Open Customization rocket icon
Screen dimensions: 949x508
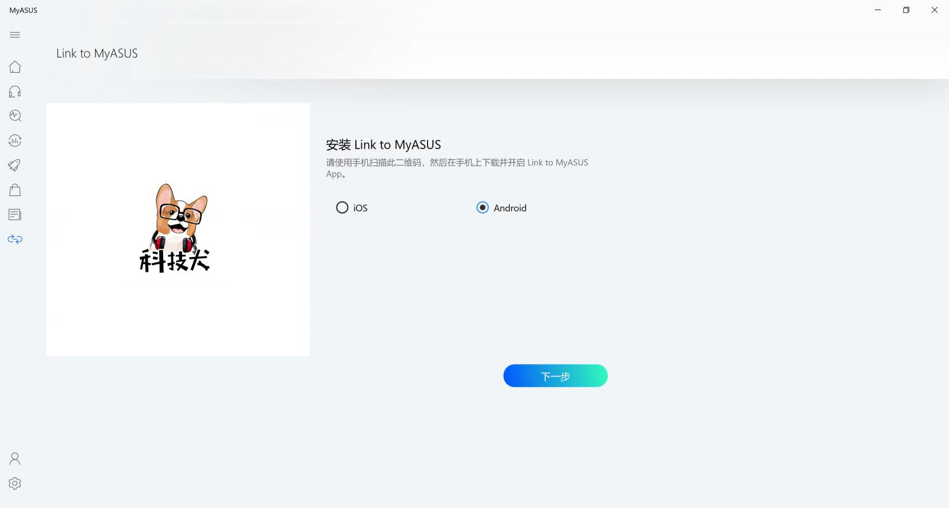[x=15, y=165]
